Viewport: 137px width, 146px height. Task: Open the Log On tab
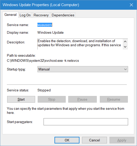click(25, 15)
